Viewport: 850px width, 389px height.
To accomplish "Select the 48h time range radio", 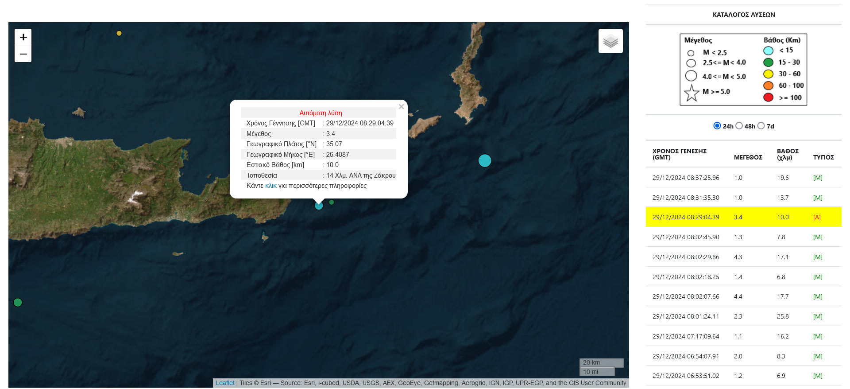I will click(x=739, y=126).
